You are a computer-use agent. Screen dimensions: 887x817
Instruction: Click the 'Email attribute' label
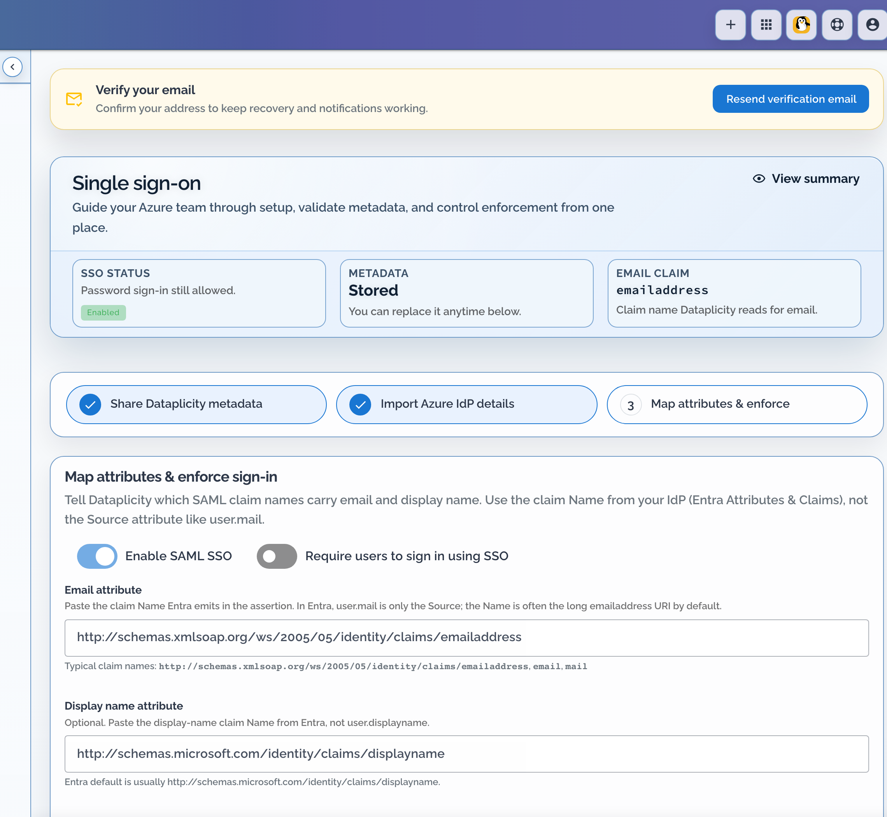(x=103, y=590)
